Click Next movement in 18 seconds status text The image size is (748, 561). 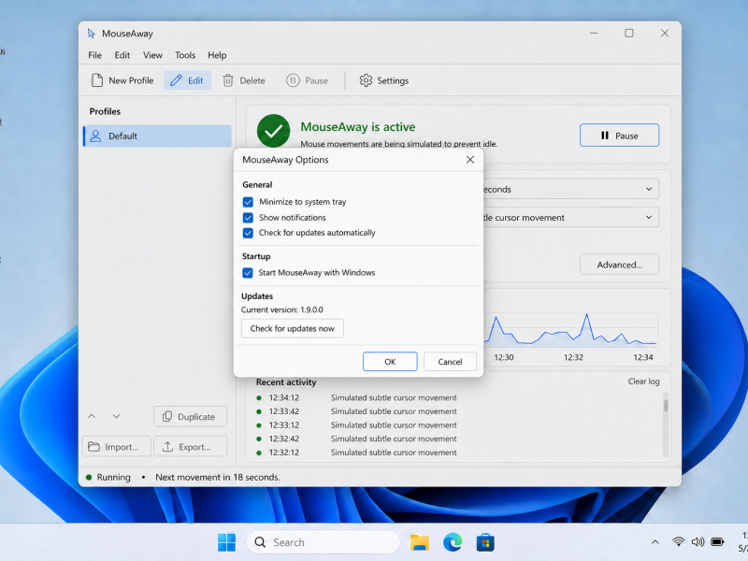pos(218,477)
